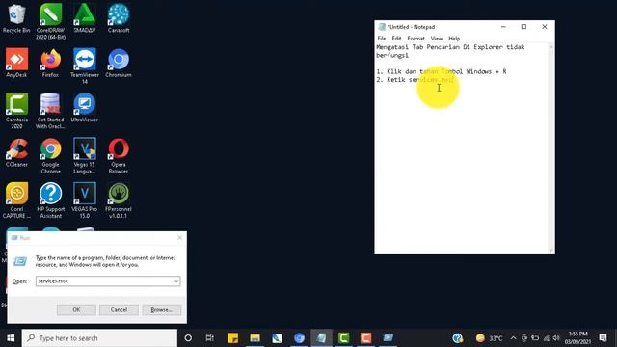
Task: Select the TeamViewer 14 desktop shortcut
Action: [x=85, y=66]
